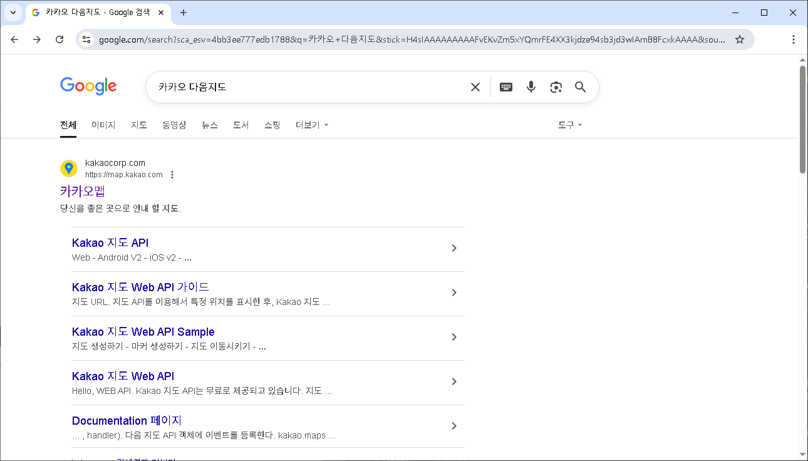
Task: Bookmark this page with the star icon
Action: click(x=740, y=38)
